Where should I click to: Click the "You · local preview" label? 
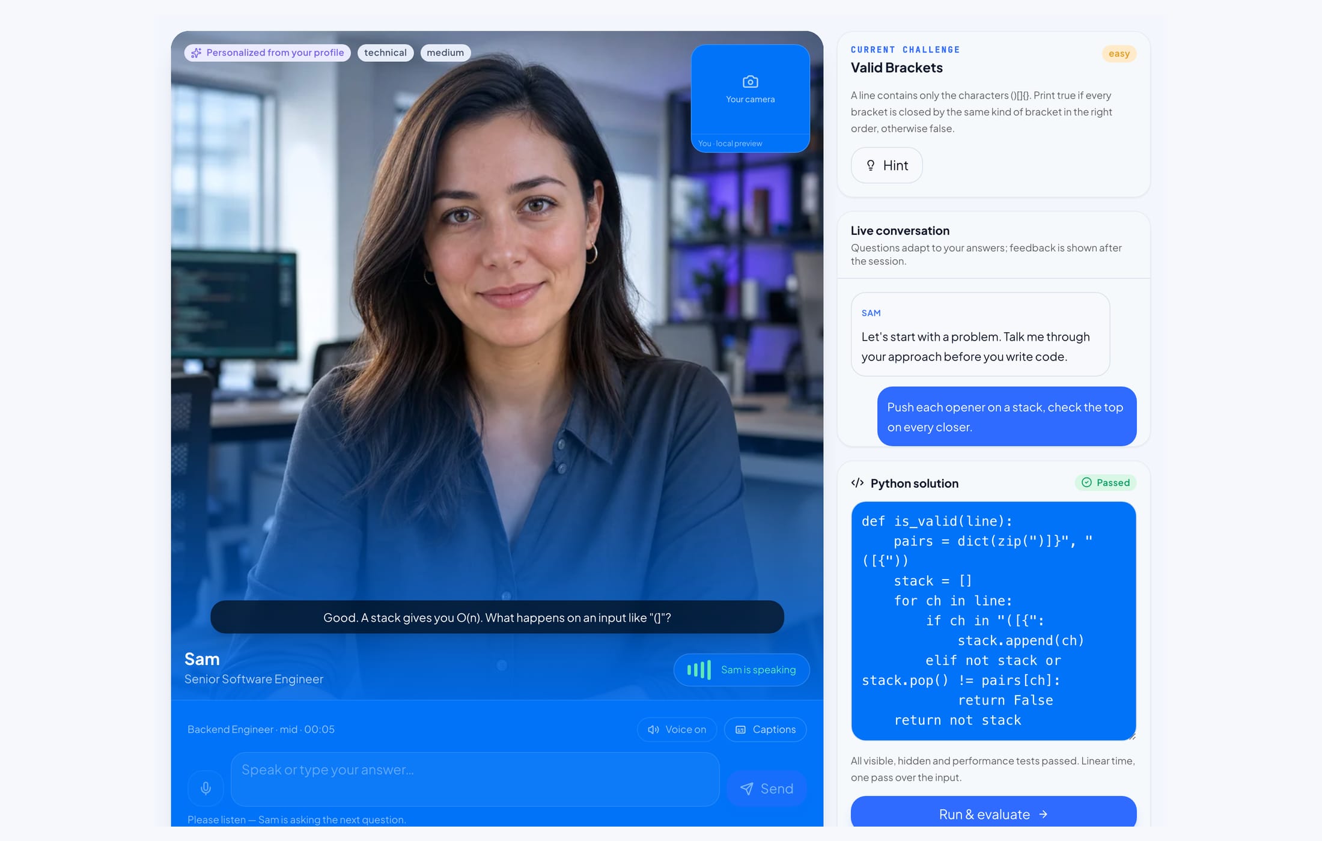coord(730,144)
